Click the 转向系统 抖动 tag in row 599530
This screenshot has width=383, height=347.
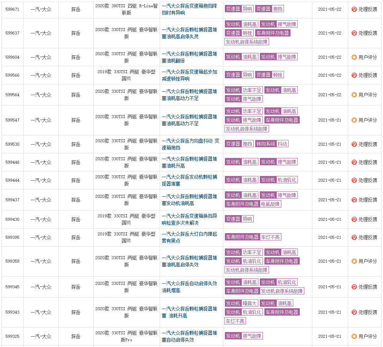tap(272, 144)
